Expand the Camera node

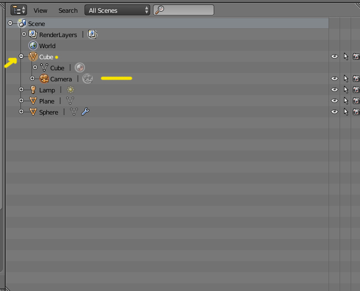[32, 78]
